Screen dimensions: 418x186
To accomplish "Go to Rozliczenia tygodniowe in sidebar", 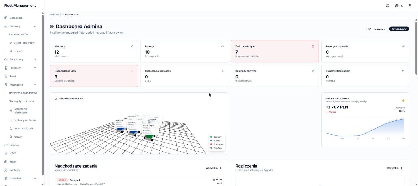I will pos(23,93).
